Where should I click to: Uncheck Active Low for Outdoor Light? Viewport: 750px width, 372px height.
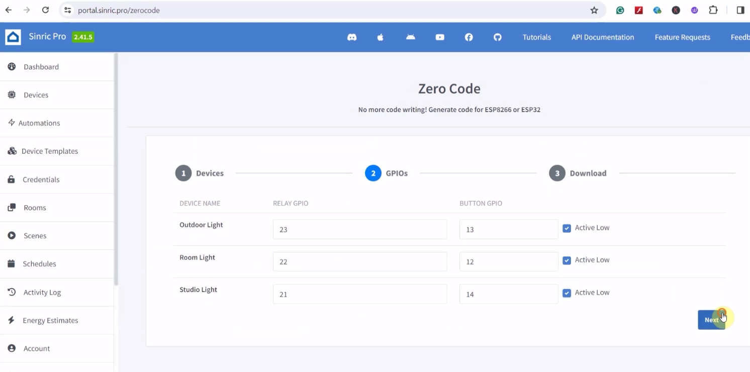(x=567, y=228)
